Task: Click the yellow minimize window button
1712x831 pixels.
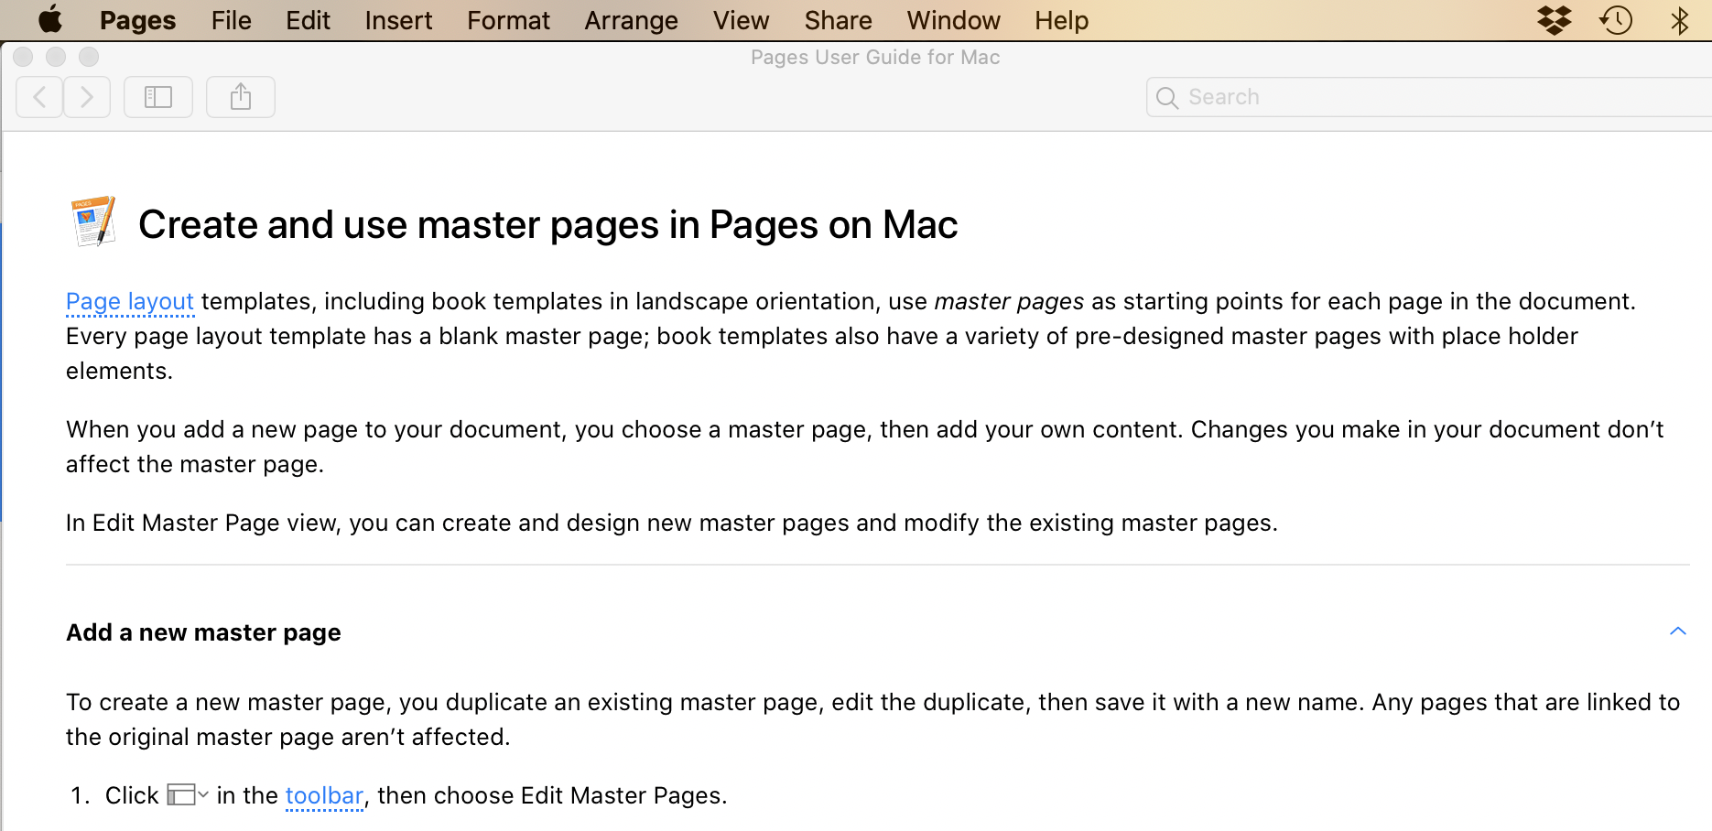Action: tap(56, 57)
